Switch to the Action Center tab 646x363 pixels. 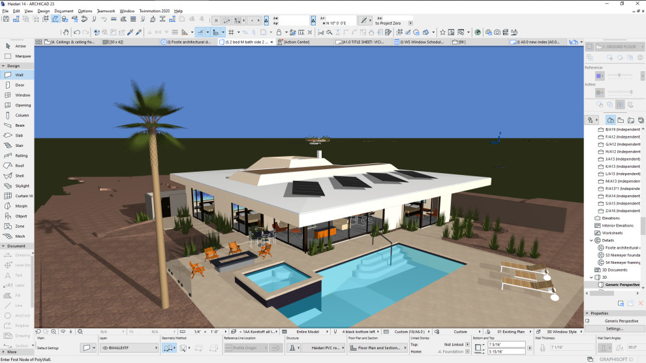coord(294,42)
